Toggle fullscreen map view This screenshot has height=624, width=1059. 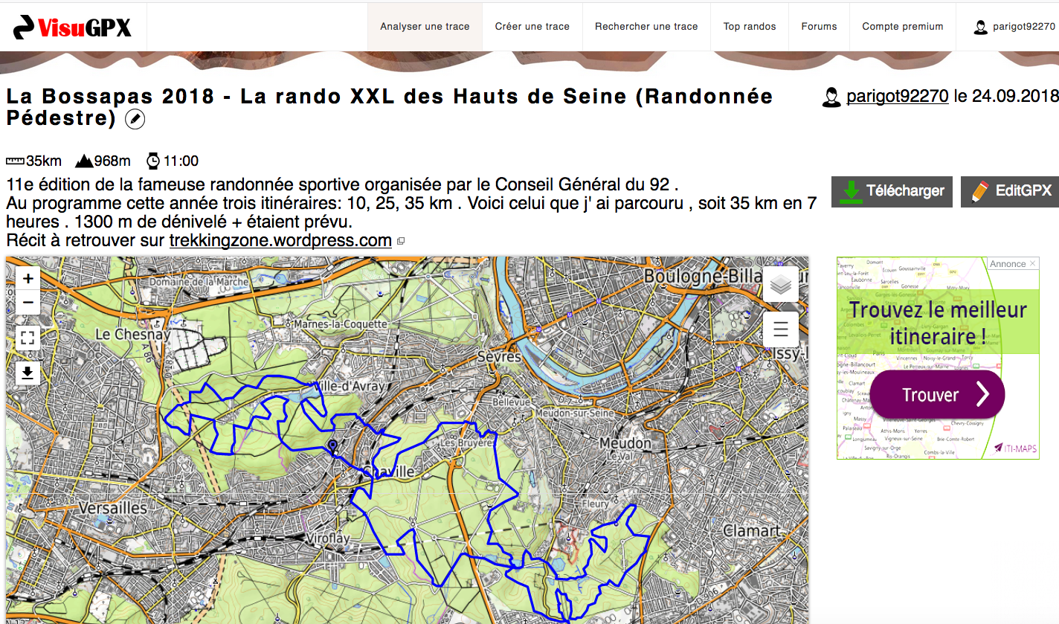[x=28, y=338]
